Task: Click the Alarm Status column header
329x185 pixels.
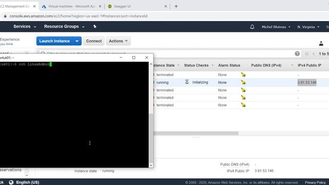Action: [229, 65]
